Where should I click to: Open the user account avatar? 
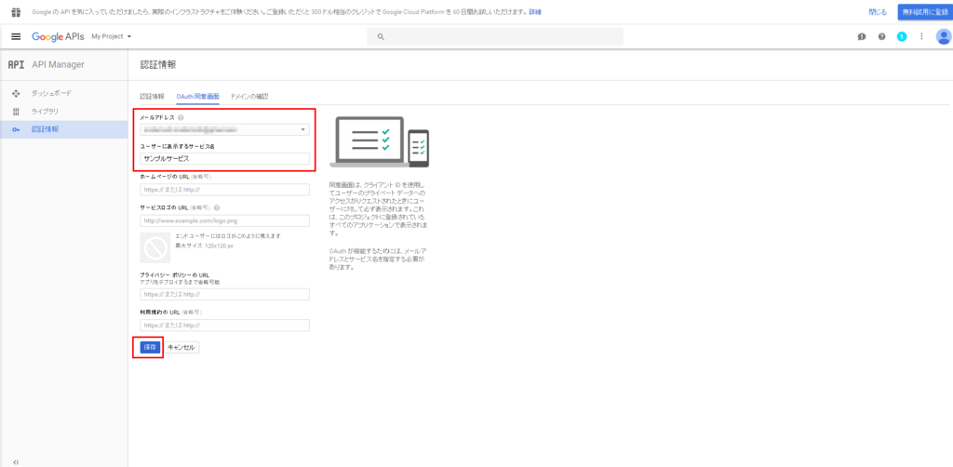point(944,36)
